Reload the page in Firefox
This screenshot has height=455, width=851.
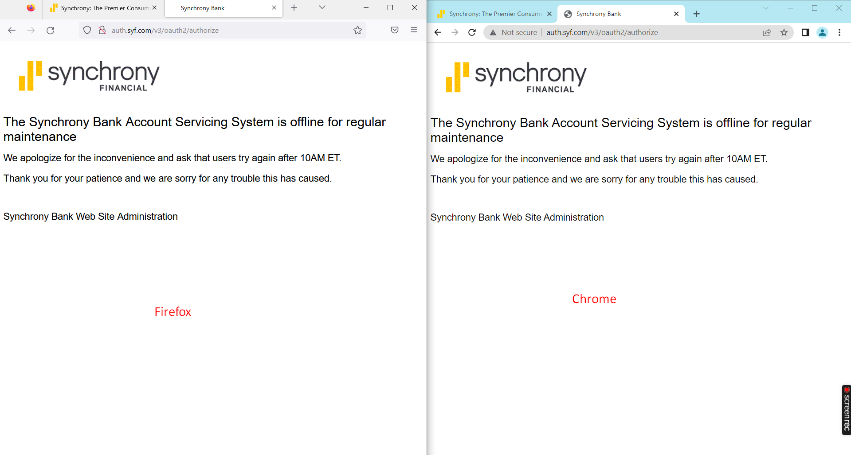coord(50,30)
